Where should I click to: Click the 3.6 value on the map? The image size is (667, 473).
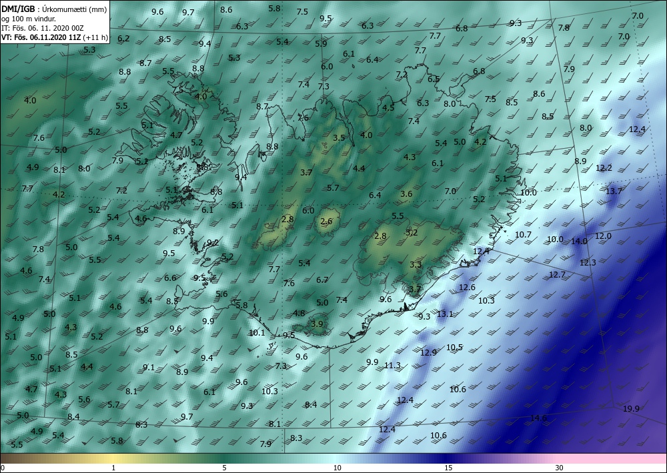point(406,194)
